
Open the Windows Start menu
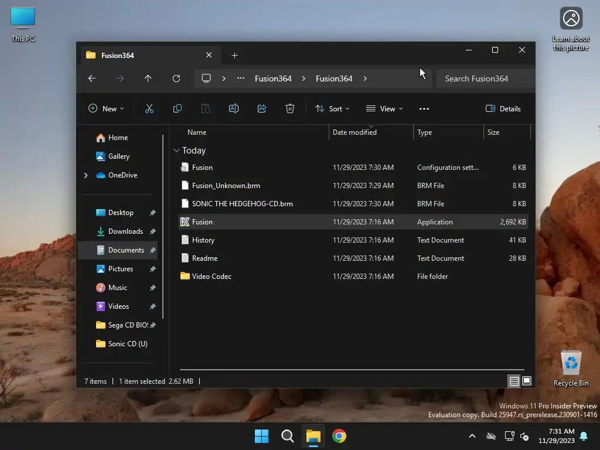[x=262, y=436]
